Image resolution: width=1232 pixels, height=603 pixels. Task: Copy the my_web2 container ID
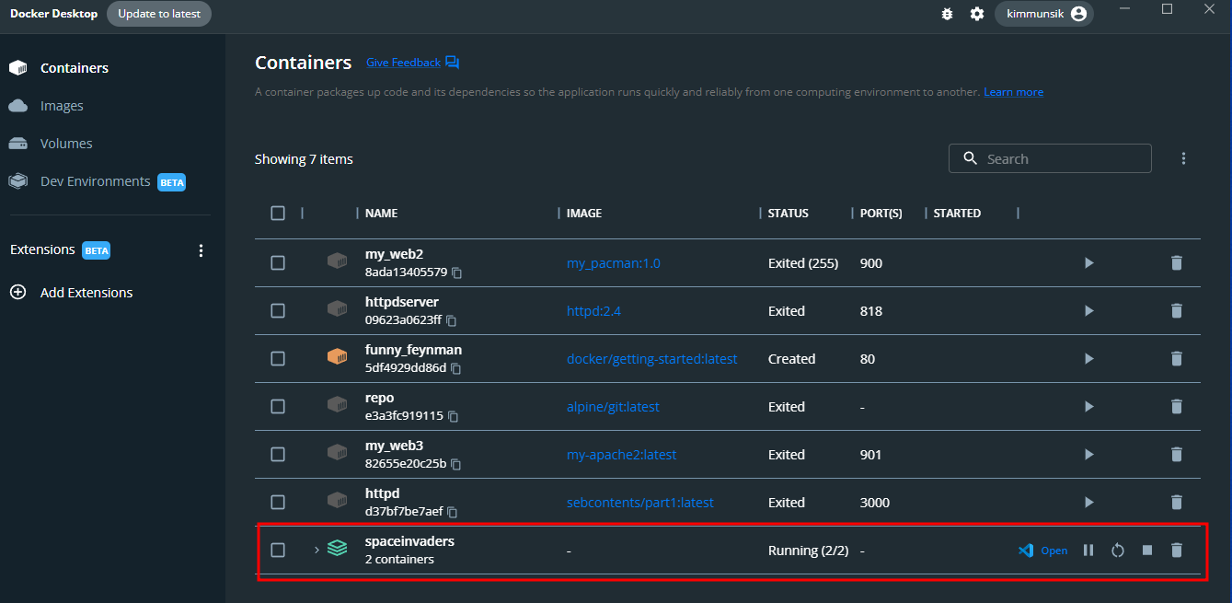(456, 273)
